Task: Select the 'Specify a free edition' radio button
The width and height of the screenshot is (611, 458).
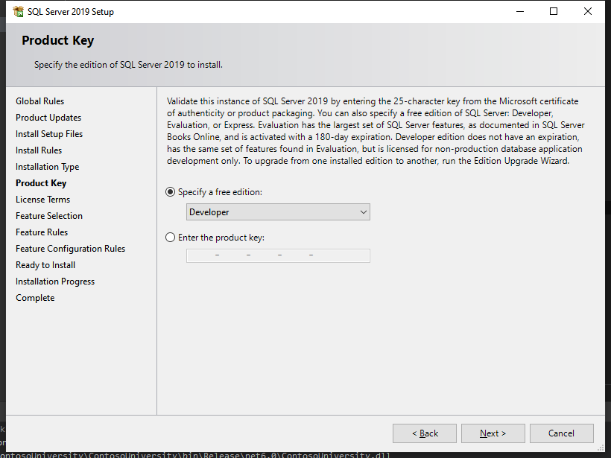Action: tap(171, 192)
